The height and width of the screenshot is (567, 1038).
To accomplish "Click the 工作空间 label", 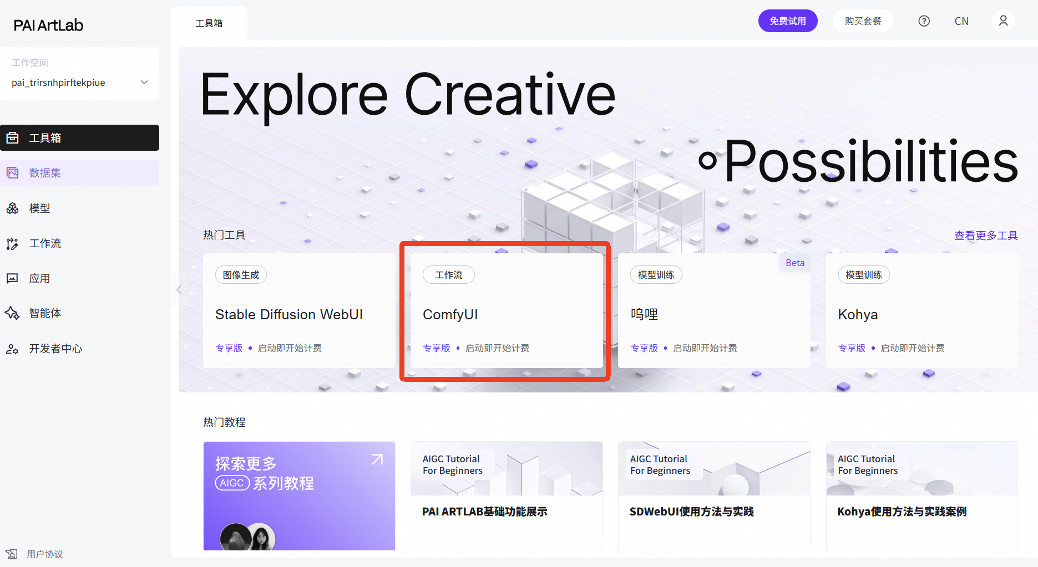I will click(30, 63).
